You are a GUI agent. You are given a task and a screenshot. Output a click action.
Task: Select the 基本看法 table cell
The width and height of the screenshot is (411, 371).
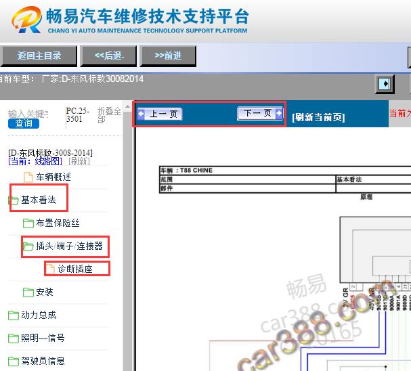(374, 179)
